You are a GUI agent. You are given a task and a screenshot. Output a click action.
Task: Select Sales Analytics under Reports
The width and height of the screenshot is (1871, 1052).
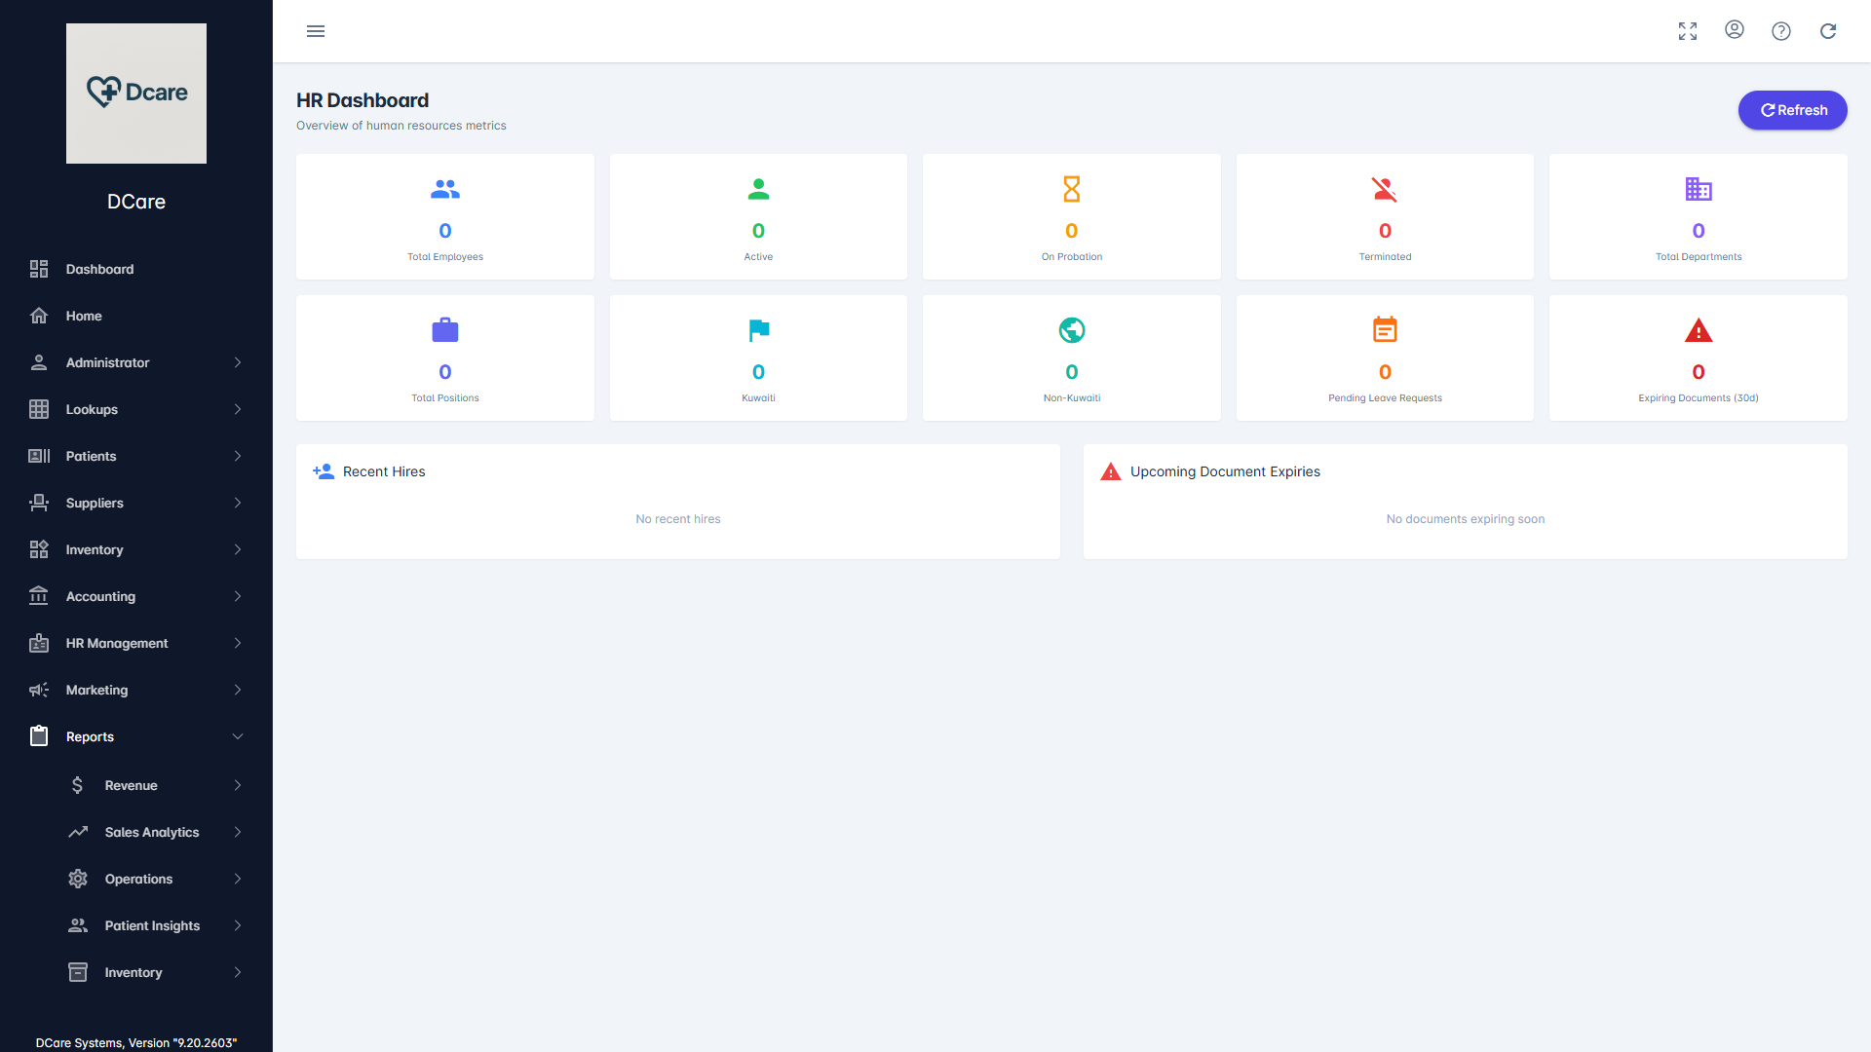pyautogui.click(x=152, y=832)
